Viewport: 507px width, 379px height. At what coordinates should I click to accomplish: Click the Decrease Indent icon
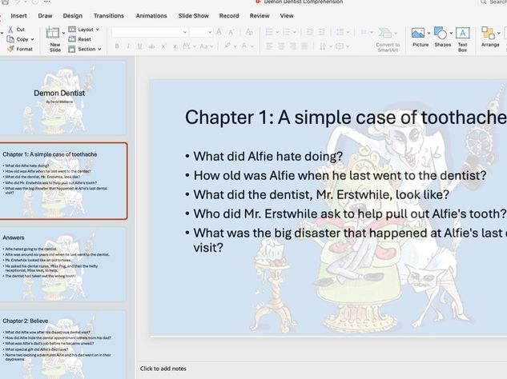pos(310,32)
